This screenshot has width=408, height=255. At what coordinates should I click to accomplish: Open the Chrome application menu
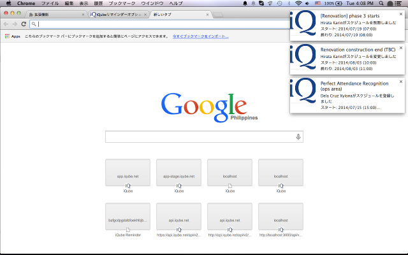point(26,3)
